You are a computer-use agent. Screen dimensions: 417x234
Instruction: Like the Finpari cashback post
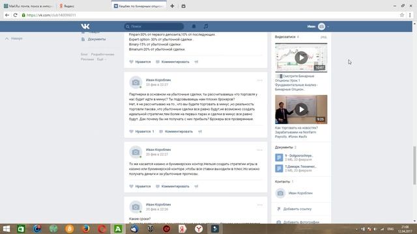click(140, 62)
